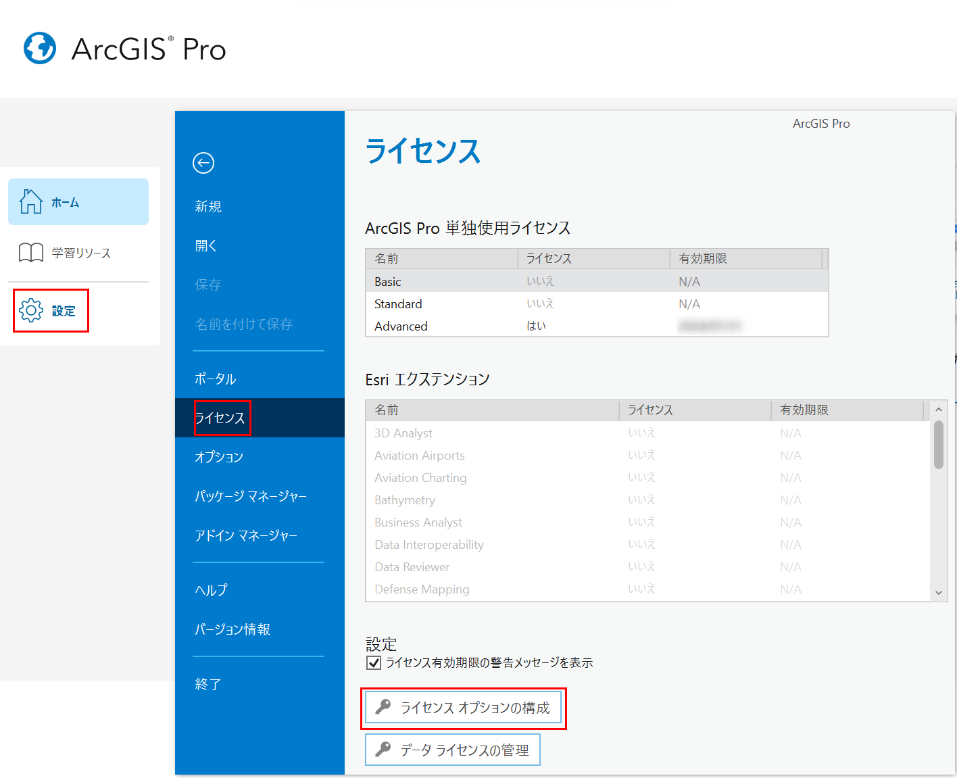Click the back arrow circle icon
This screenshot has height=778, width=957.
(203, 163)
